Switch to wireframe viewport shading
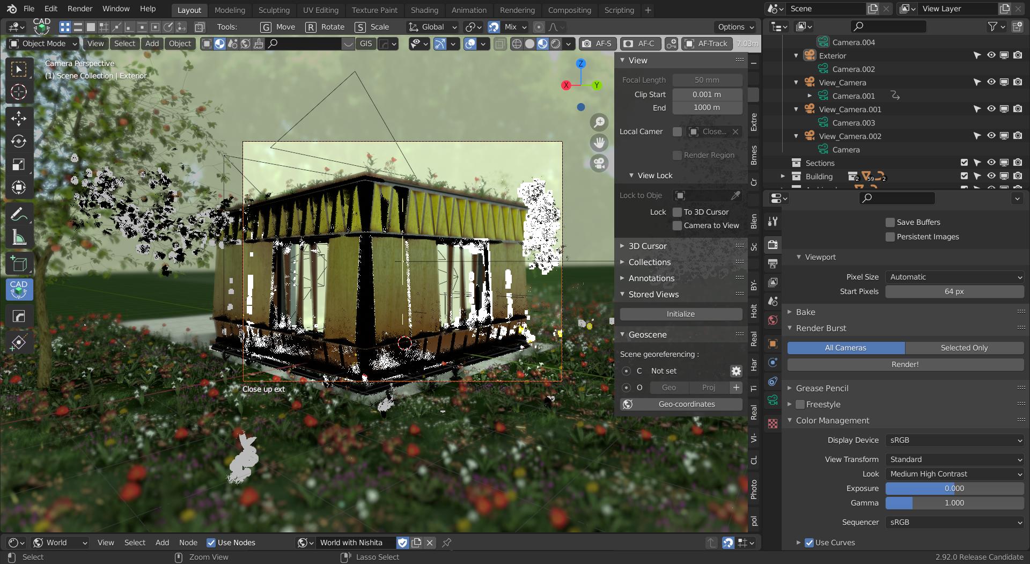This screenshot has height=564, width=1030. [x=517, y=44]
